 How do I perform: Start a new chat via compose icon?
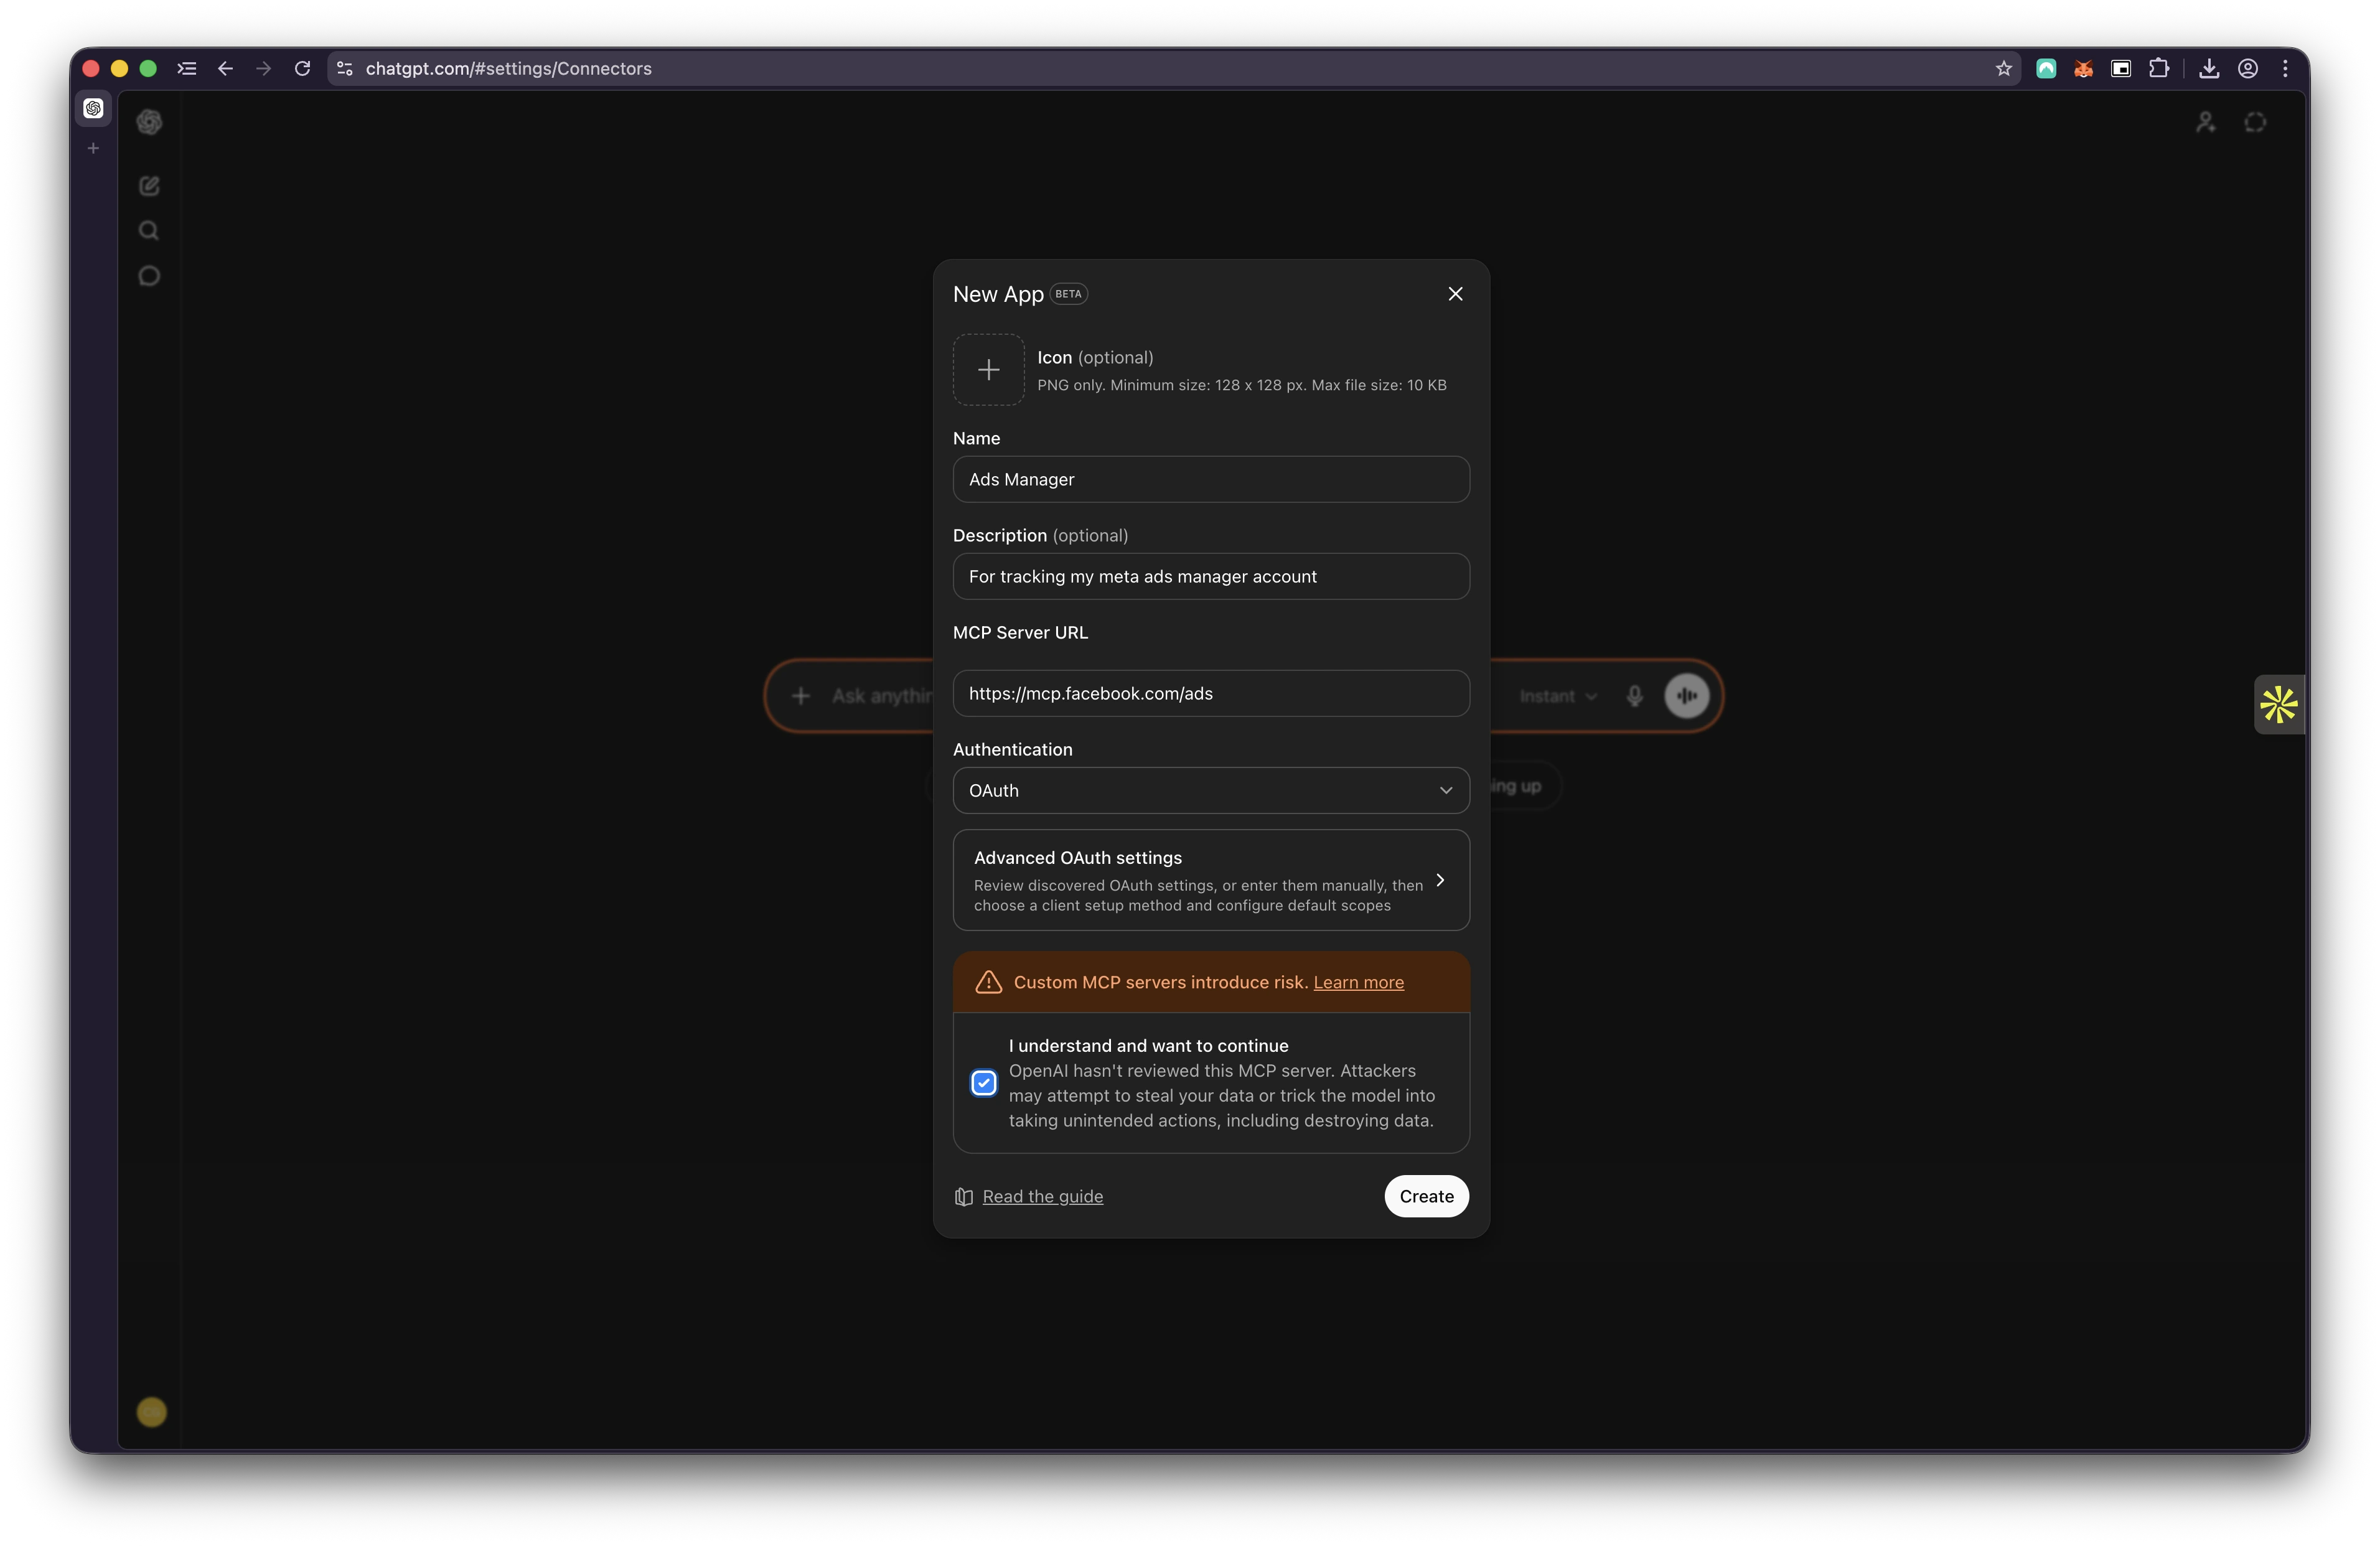149,186
